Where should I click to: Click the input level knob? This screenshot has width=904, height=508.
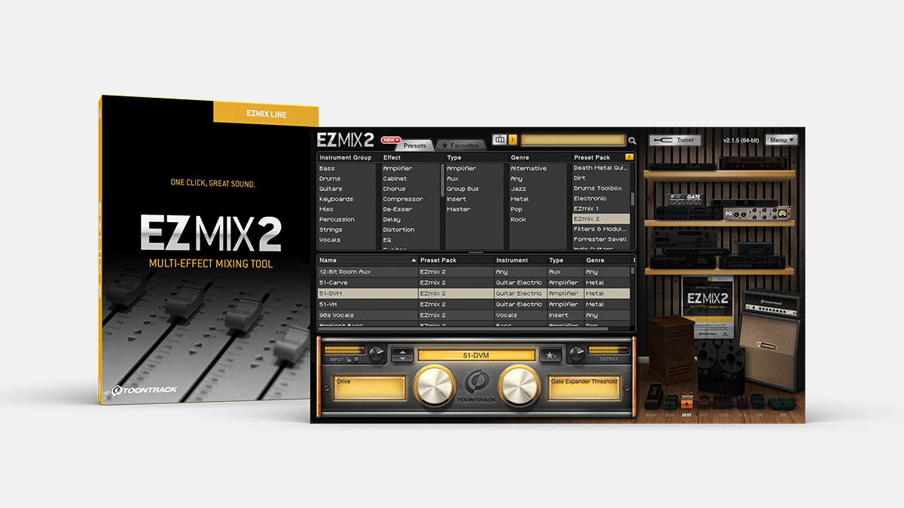click(377, 354)
